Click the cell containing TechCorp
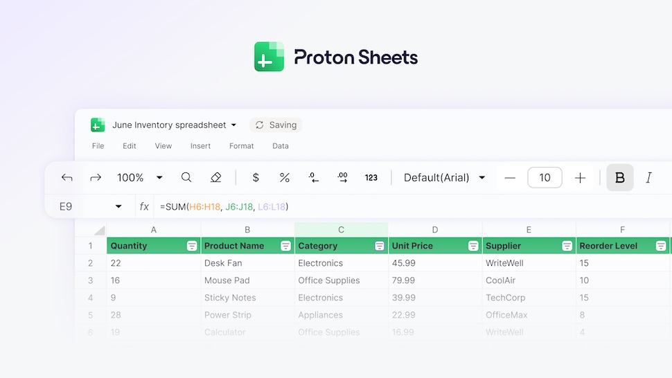This screenshot has height=378, width=672. click(x=529, y=298)
